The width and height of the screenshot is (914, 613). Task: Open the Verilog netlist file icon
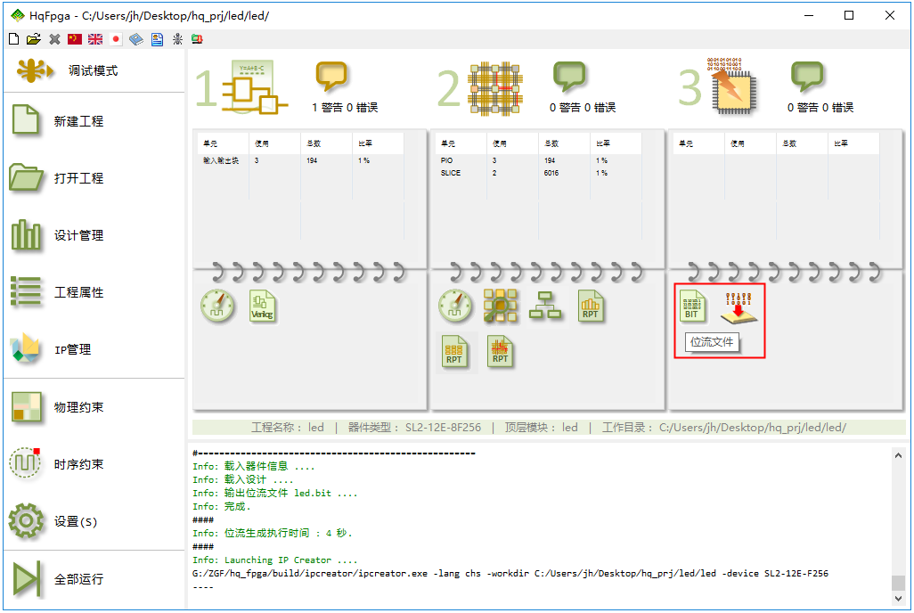click(x=262, y=306)
